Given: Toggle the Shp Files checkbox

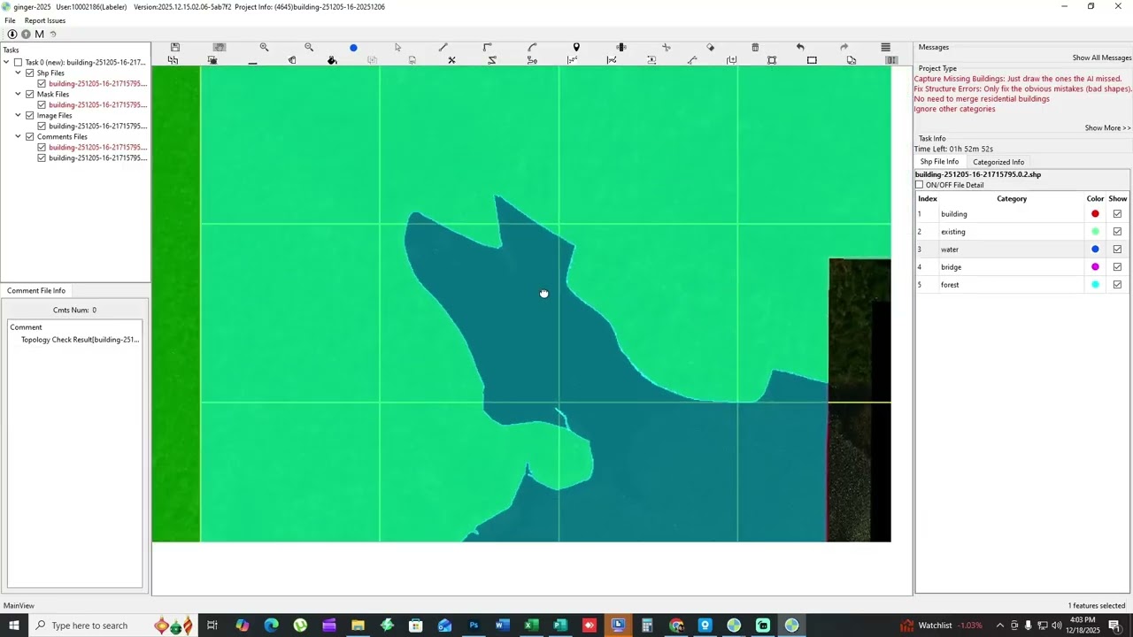Looking at the screenshot, I should point(29,73).
